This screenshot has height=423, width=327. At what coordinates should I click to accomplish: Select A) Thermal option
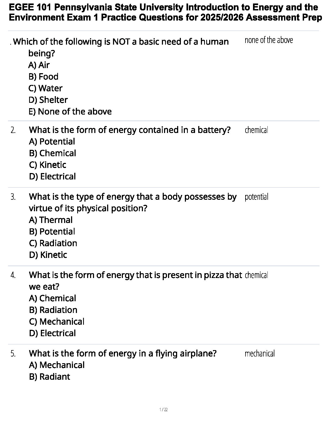coord(50,220)
